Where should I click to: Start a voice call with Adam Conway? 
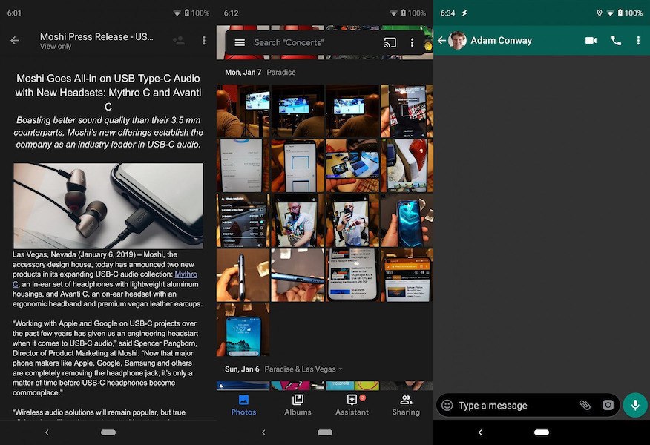pos(616,41)
